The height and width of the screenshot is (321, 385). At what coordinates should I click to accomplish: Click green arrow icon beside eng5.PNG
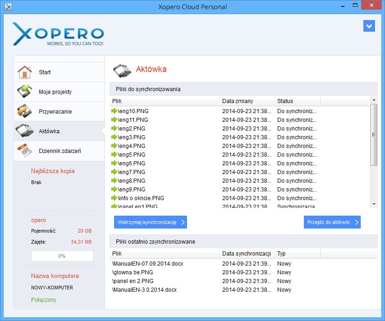[x=114, y=154]
